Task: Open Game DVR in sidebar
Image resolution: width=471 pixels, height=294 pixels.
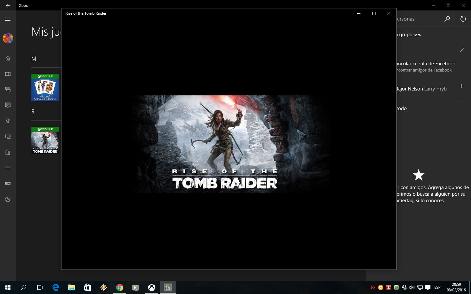Action: (x=8, y=137)
